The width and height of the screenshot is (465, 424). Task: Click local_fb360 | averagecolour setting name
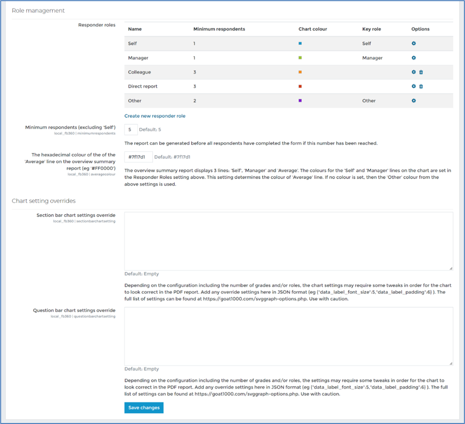pos(91,175)
